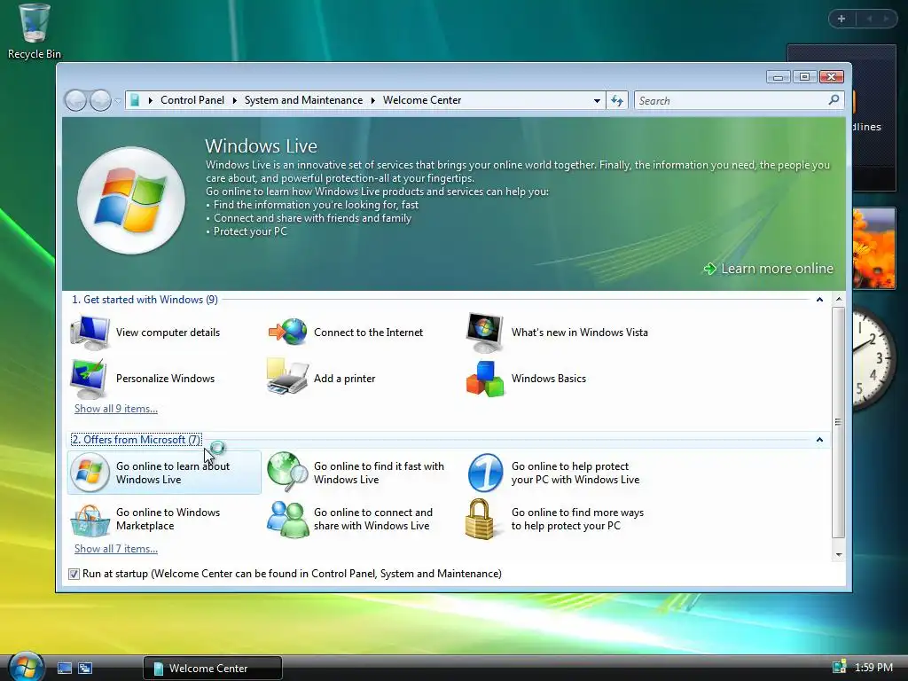Click the Get started with Windows (9) header
Screen dimensions: 908x681
(145, 300)
